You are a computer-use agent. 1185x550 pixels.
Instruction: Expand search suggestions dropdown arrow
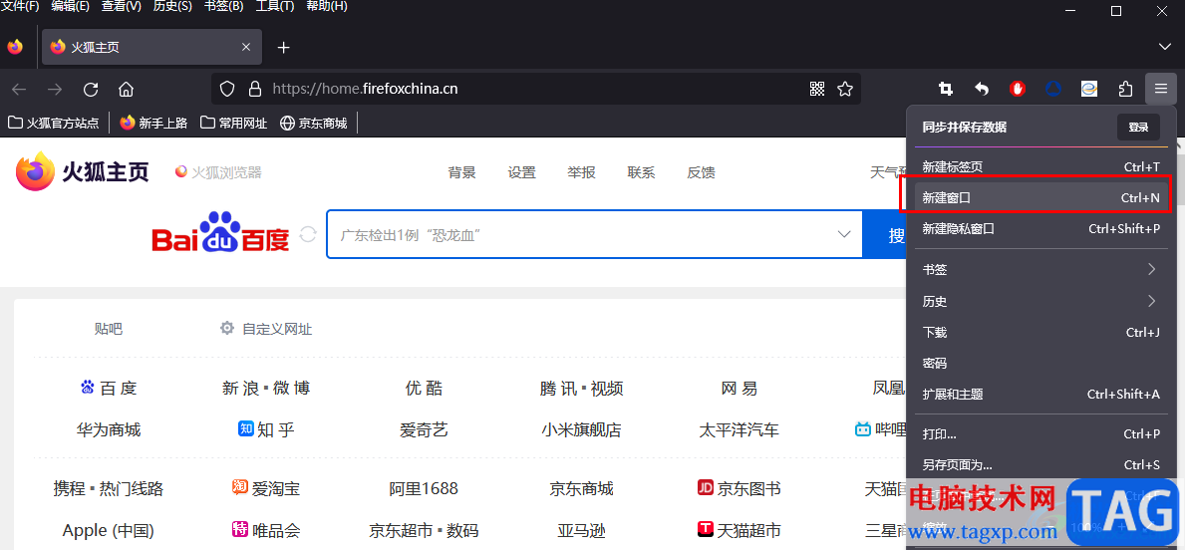(x=844, y=235)
